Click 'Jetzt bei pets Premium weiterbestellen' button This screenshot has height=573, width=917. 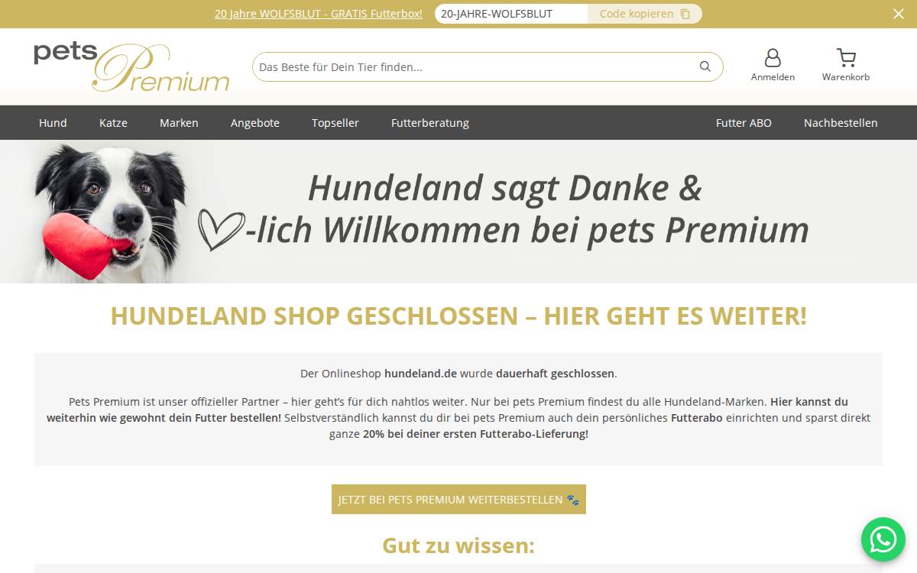[458, 499]
